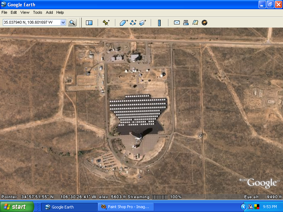Viewport: 283px width, 212px height.
Task: Switch to Sky mode planet icon
Action: point(204,23)
